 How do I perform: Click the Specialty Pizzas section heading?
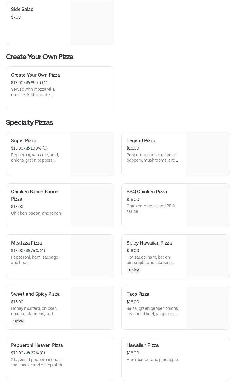pos(29,122)
